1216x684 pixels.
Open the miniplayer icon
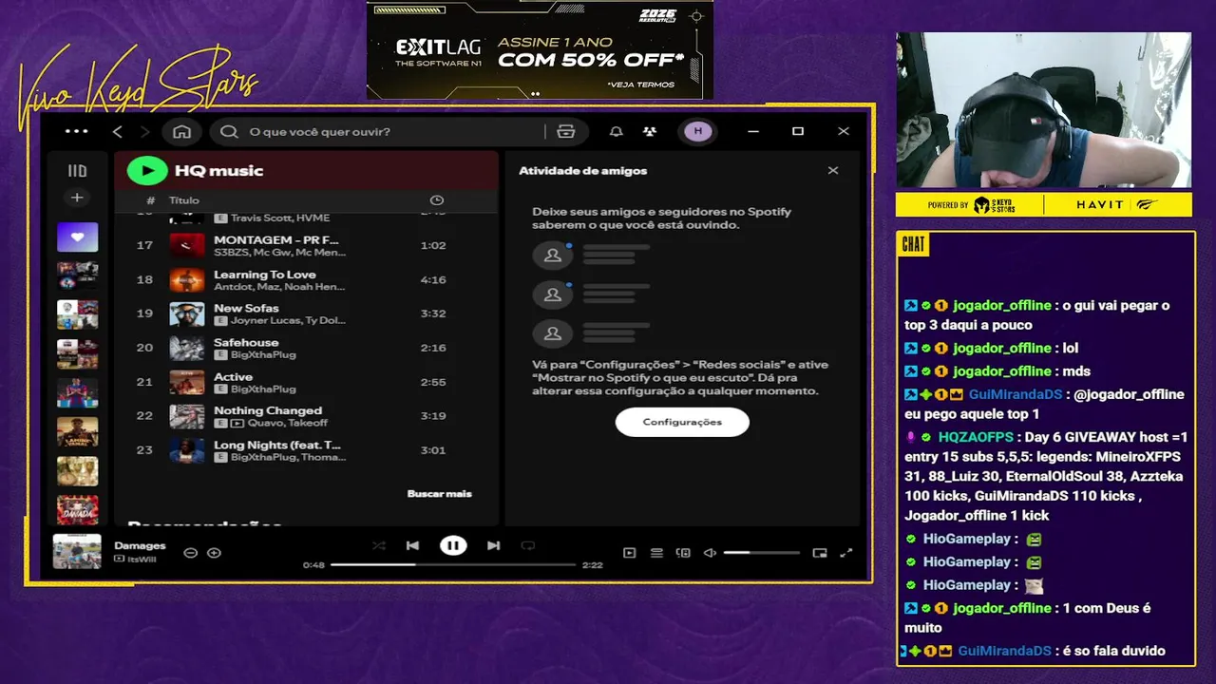(820, 553)
